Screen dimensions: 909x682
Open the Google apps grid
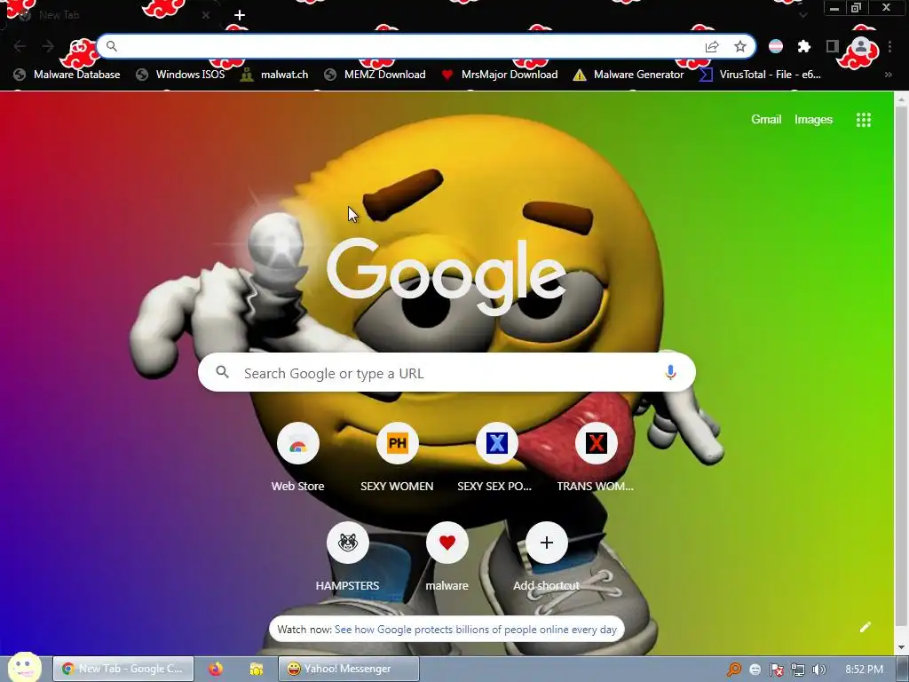pos(864,120)
